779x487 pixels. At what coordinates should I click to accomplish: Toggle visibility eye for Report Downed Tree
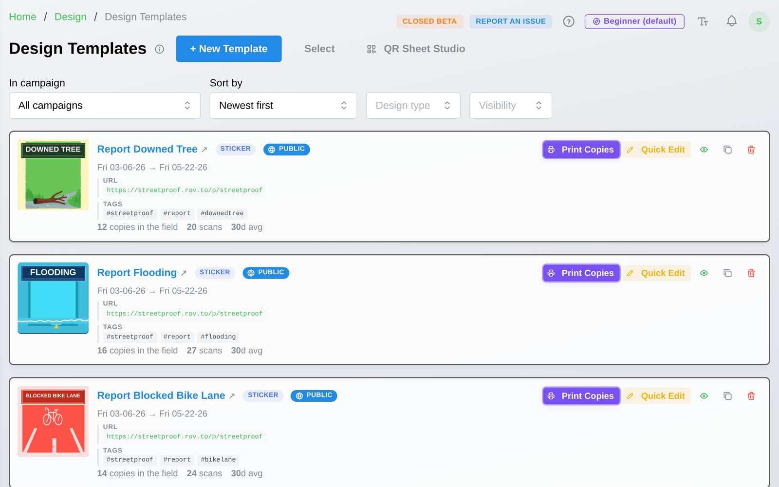pyautogui.click(x=704, y=150)
